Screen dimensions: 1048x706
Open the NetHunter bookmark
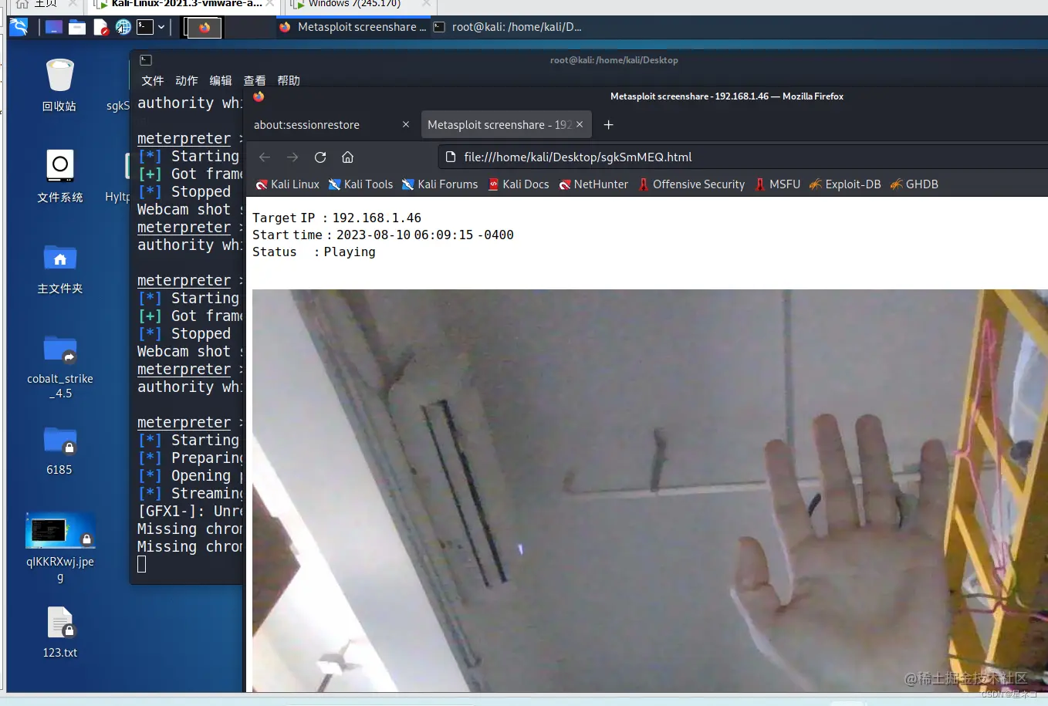[x=593, y=184]
